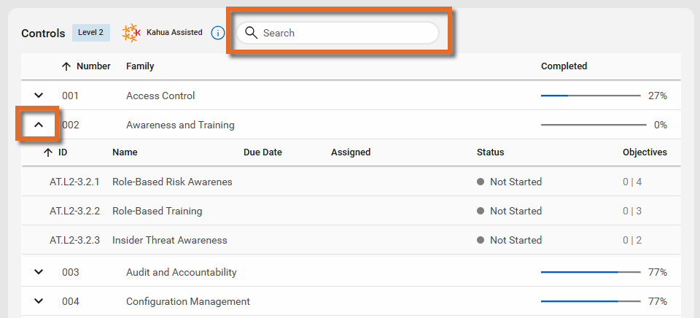Screen dimensions: 700x318
Task: Click the sort arrow beside Number column
Action: point(66,66)
